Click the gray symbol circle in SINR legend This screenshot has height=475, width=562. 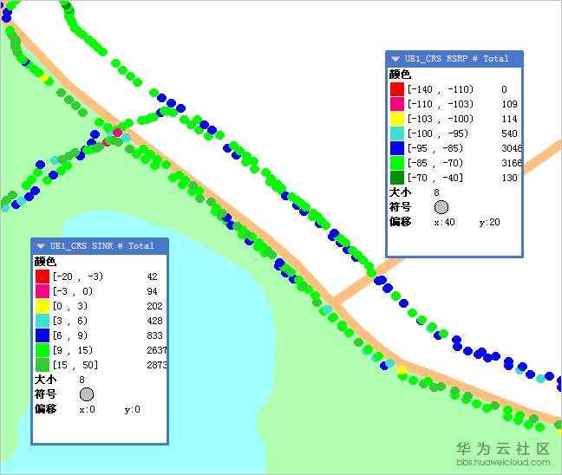tap(87, 394)
